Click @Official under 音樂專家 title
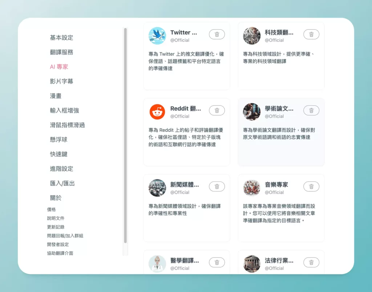This screenshot has height=292, width=372. point(274,192)
